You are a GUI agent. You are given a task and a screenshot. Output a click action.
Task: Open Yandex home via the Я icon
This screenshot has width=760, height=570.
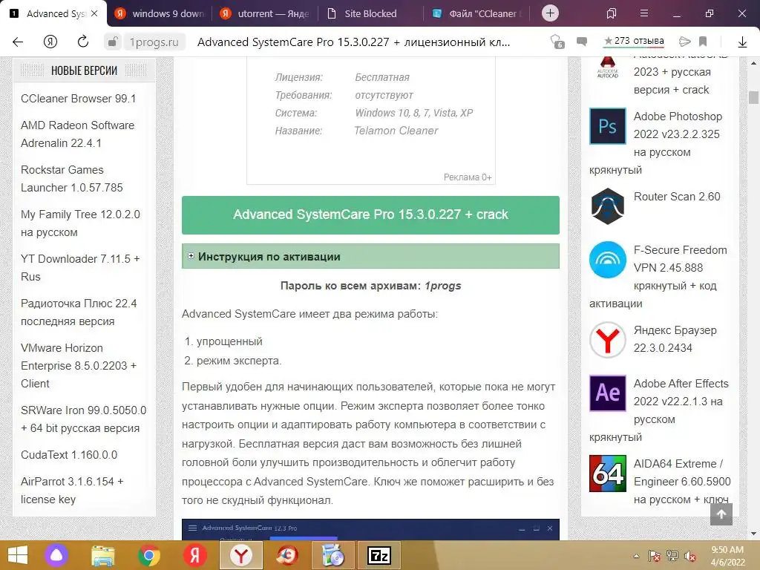pos(50,42)
